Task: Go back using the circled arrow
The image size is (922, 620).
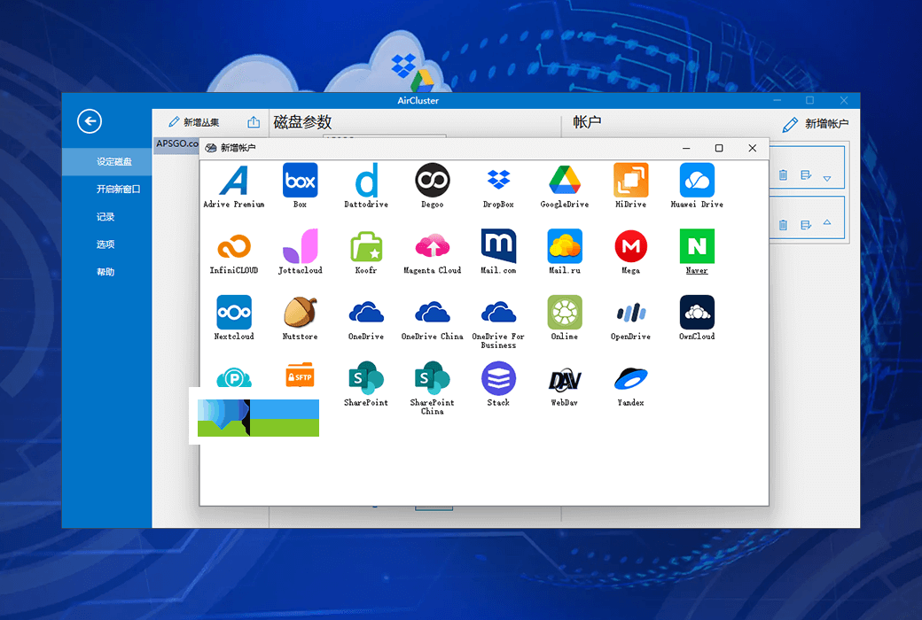Action: pyautogui.click(x=90, y=121)
